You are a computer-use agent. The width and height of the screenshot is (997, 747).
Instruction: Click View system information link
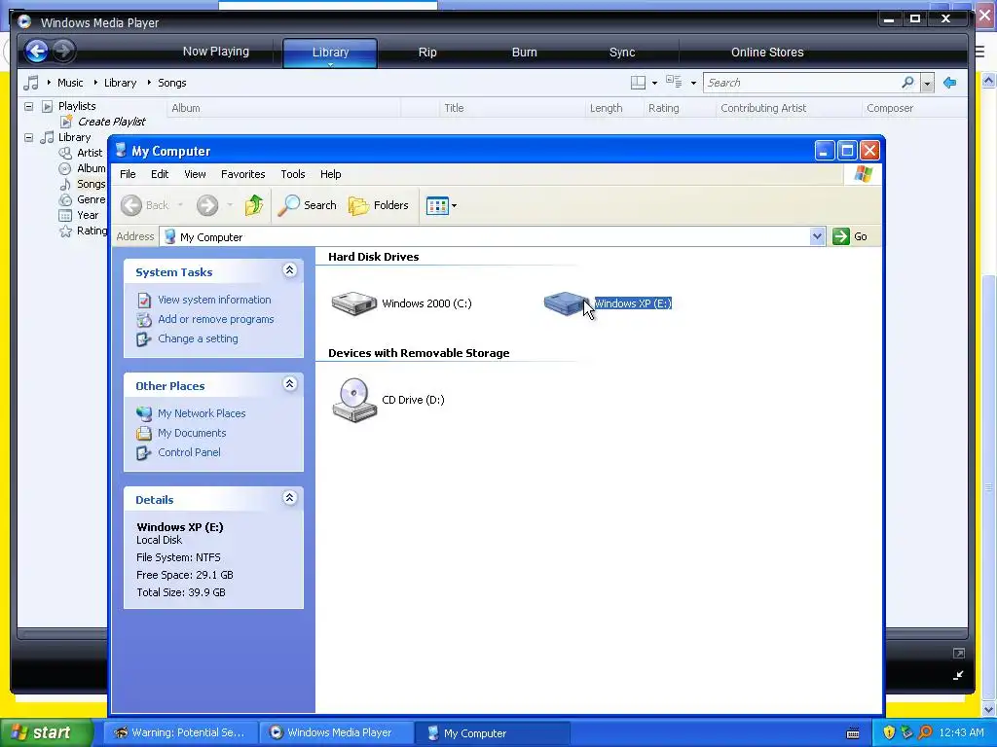(214, 300)
